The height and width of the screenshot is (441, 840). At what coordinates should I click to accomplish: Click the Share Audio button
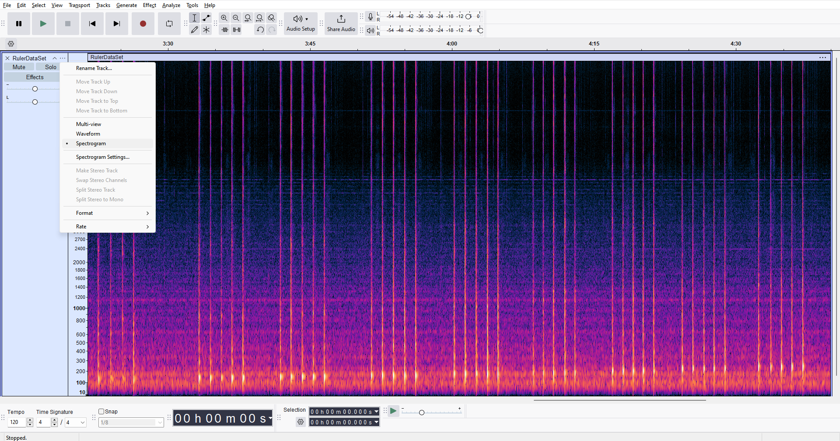coord(341,24)
